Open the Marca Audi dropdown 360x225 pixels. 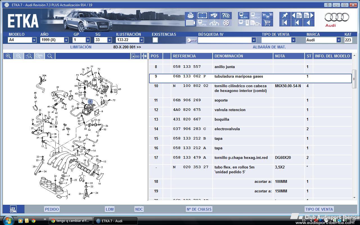pyautogui.click(x=339, y=40)
